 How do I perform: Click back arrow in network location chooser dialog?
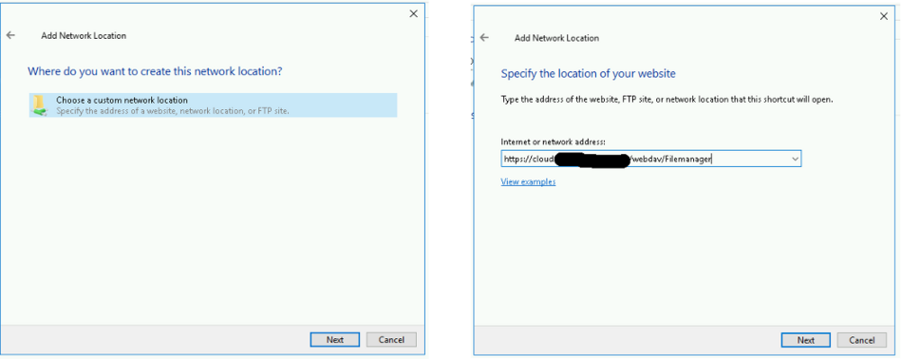click(x=10, y=35)
